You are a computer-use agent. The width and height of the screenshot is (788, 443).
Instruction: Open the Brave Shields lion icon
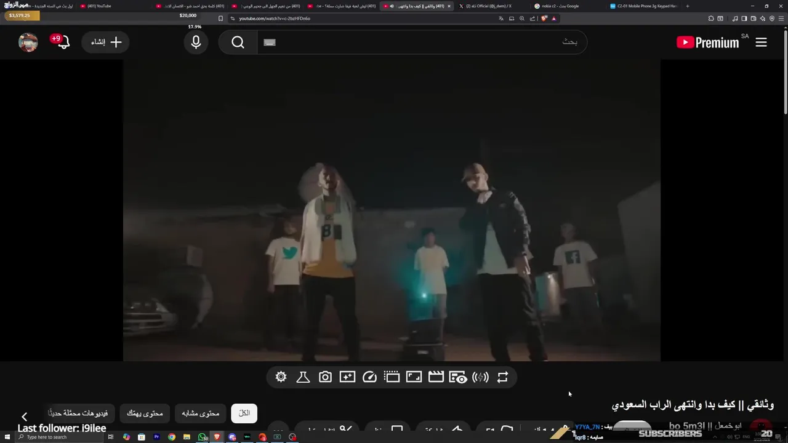(544, 18)
